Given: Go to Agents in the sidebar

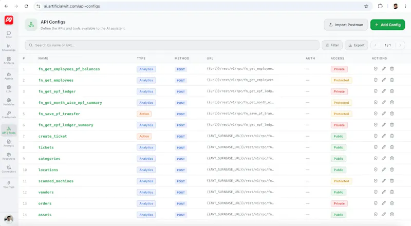Looking at the screenshot, I should [x=9, y=76].
